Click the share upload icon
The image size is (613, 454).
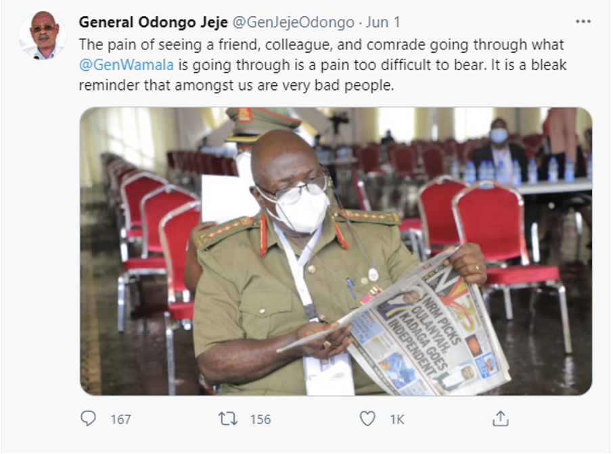click(501, 418)
